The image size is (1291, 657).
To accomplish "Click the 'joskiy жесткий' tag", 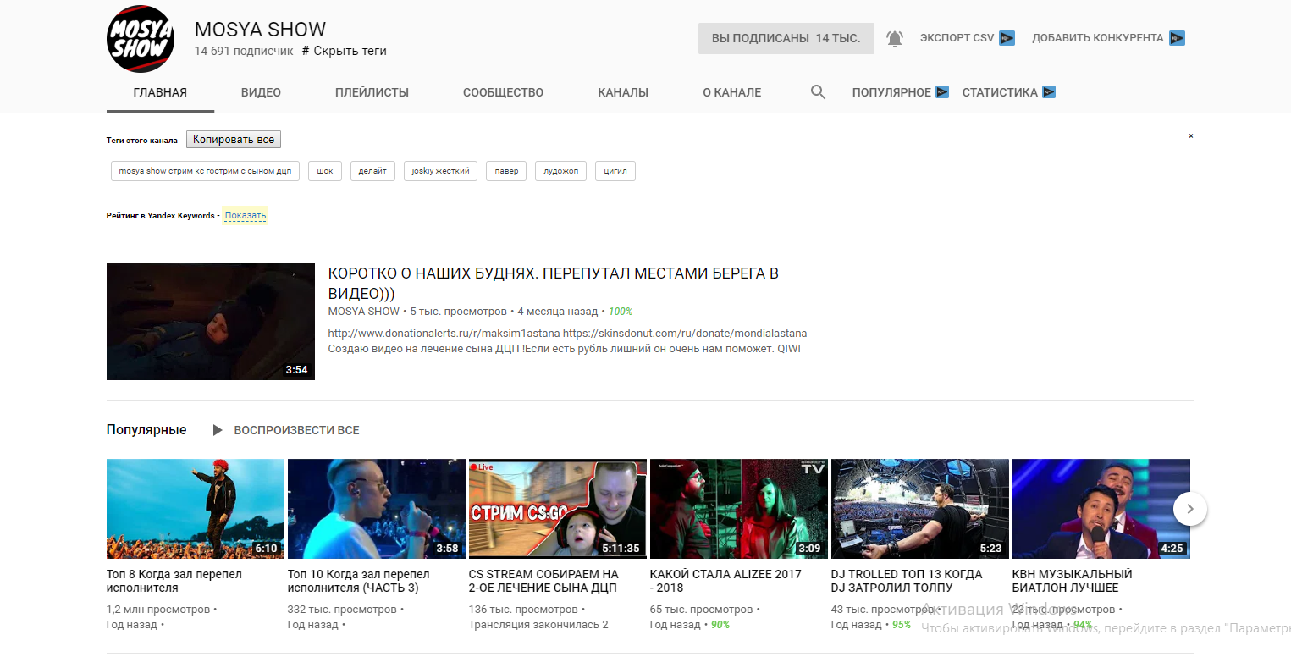I will pos(440,171).
